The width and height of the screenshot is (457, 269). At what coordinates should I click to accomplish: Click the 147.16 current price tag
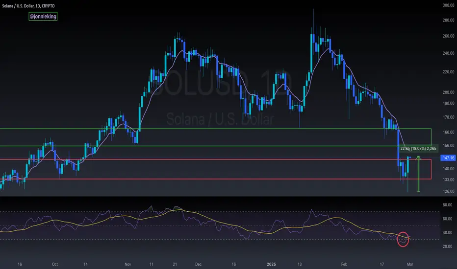[x=448, y=158]
